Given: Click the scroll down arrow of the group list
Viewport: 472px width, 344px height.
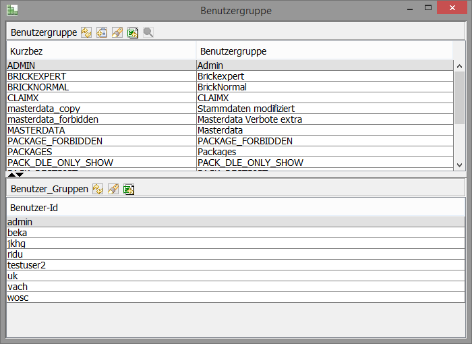Looking at the screenshot, I should pyautogui.click(x=460, y=165).
